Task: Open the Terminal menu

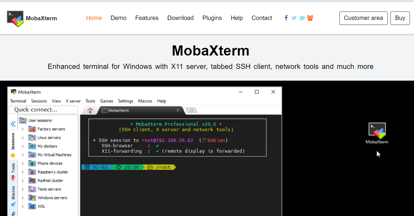Action: [x=18, y=101]
